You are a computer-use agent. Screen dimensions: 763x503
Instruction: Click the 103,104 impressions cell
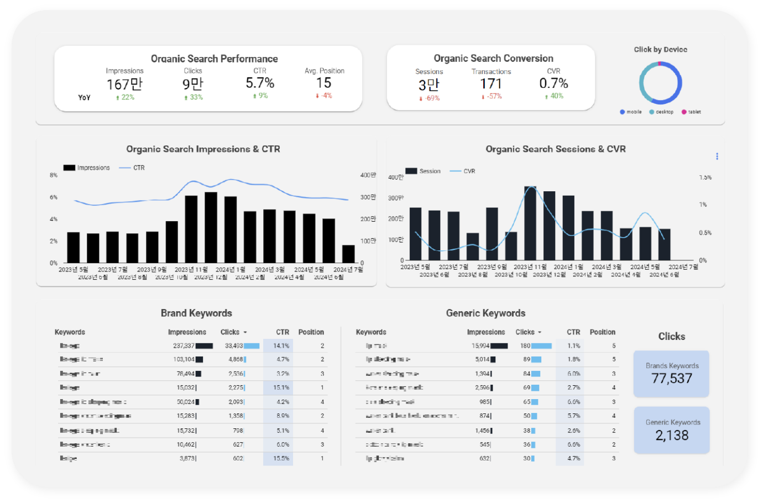(184, 359)
